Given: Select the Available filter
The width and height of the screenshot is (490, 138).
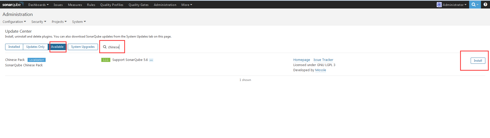Looking at the screenshot, I should click(57, 47).
